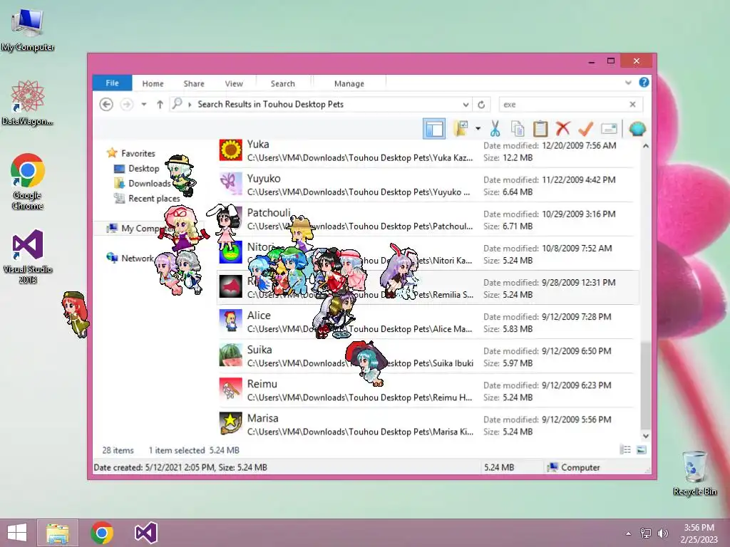Click Chrome icon in the taskbar

(x=102, y=533)
